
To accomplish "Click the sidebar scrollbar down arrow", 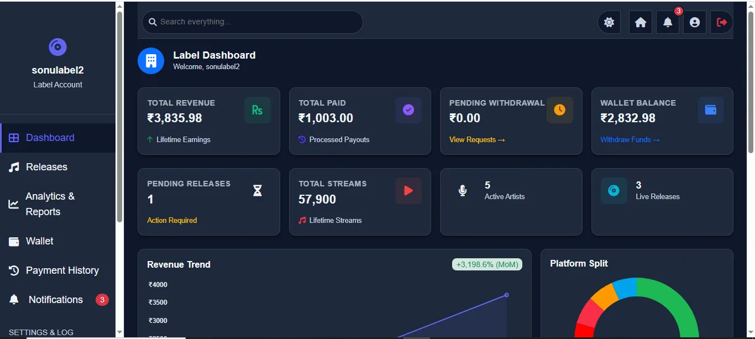I will (x=119, y=332).
